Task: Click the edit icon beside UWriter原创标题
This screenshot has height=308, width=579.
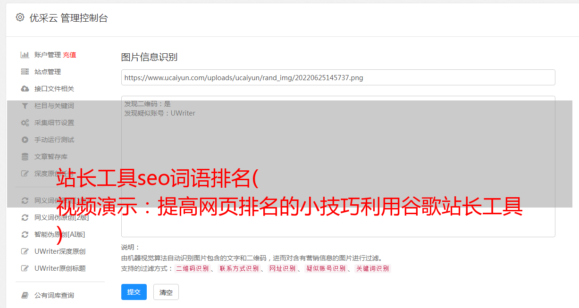Action: 25,268
